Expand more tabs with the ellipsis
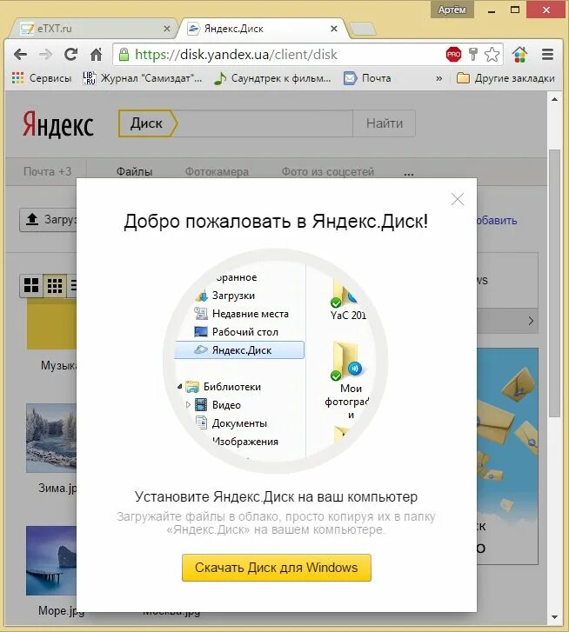 click(x=409, y=174)
